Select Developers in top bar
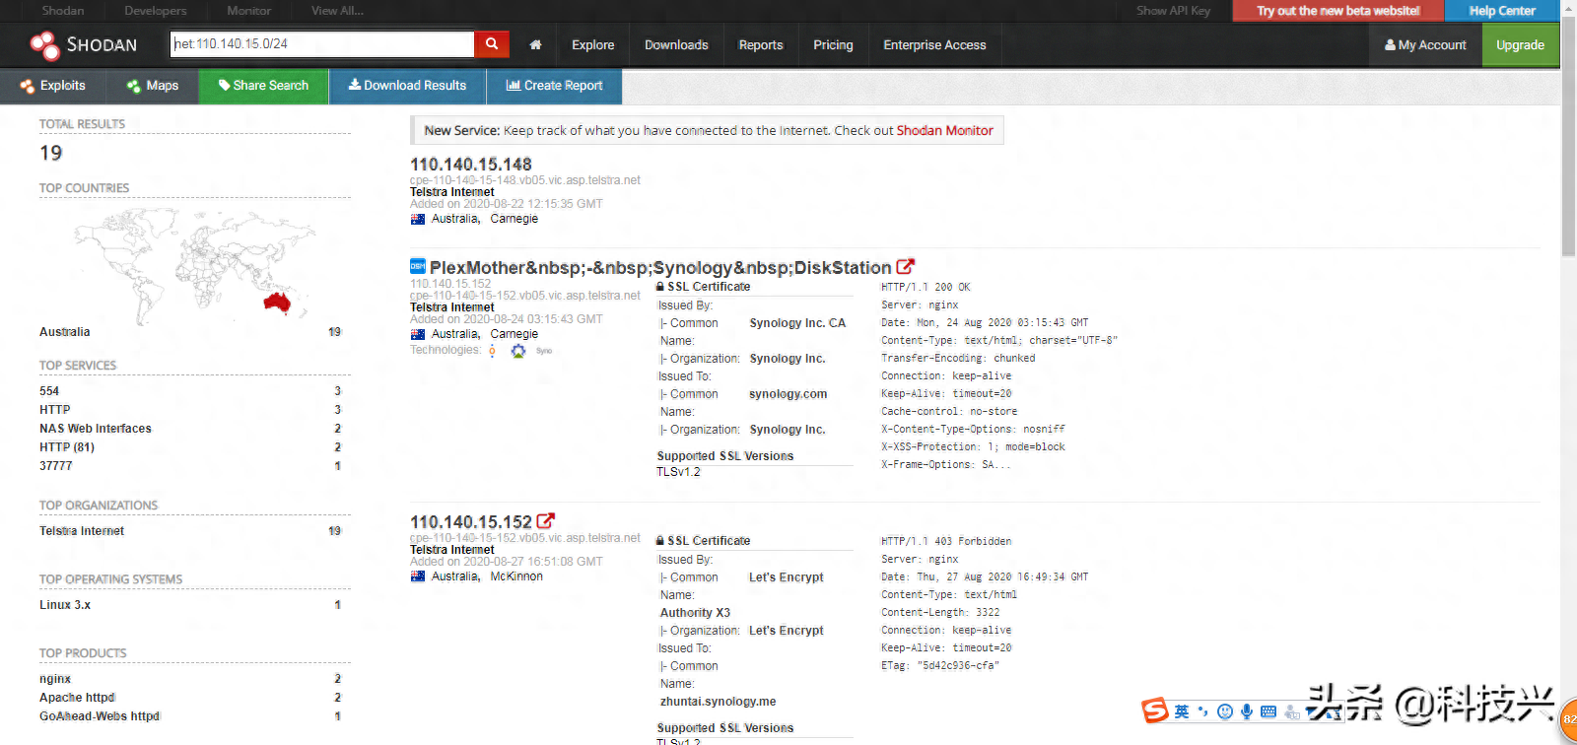Image resolution: width=1577 pixels, height=745 pixels. [155, 11]
